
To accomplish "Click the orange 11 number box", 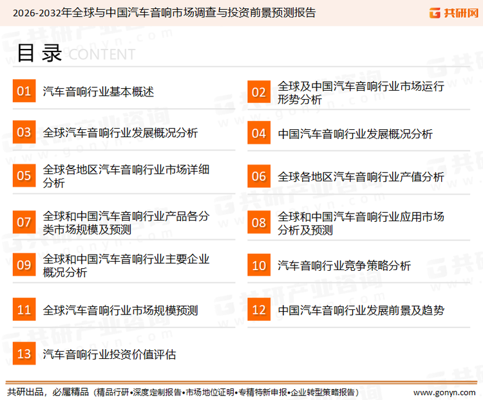I will click(24, 309).
